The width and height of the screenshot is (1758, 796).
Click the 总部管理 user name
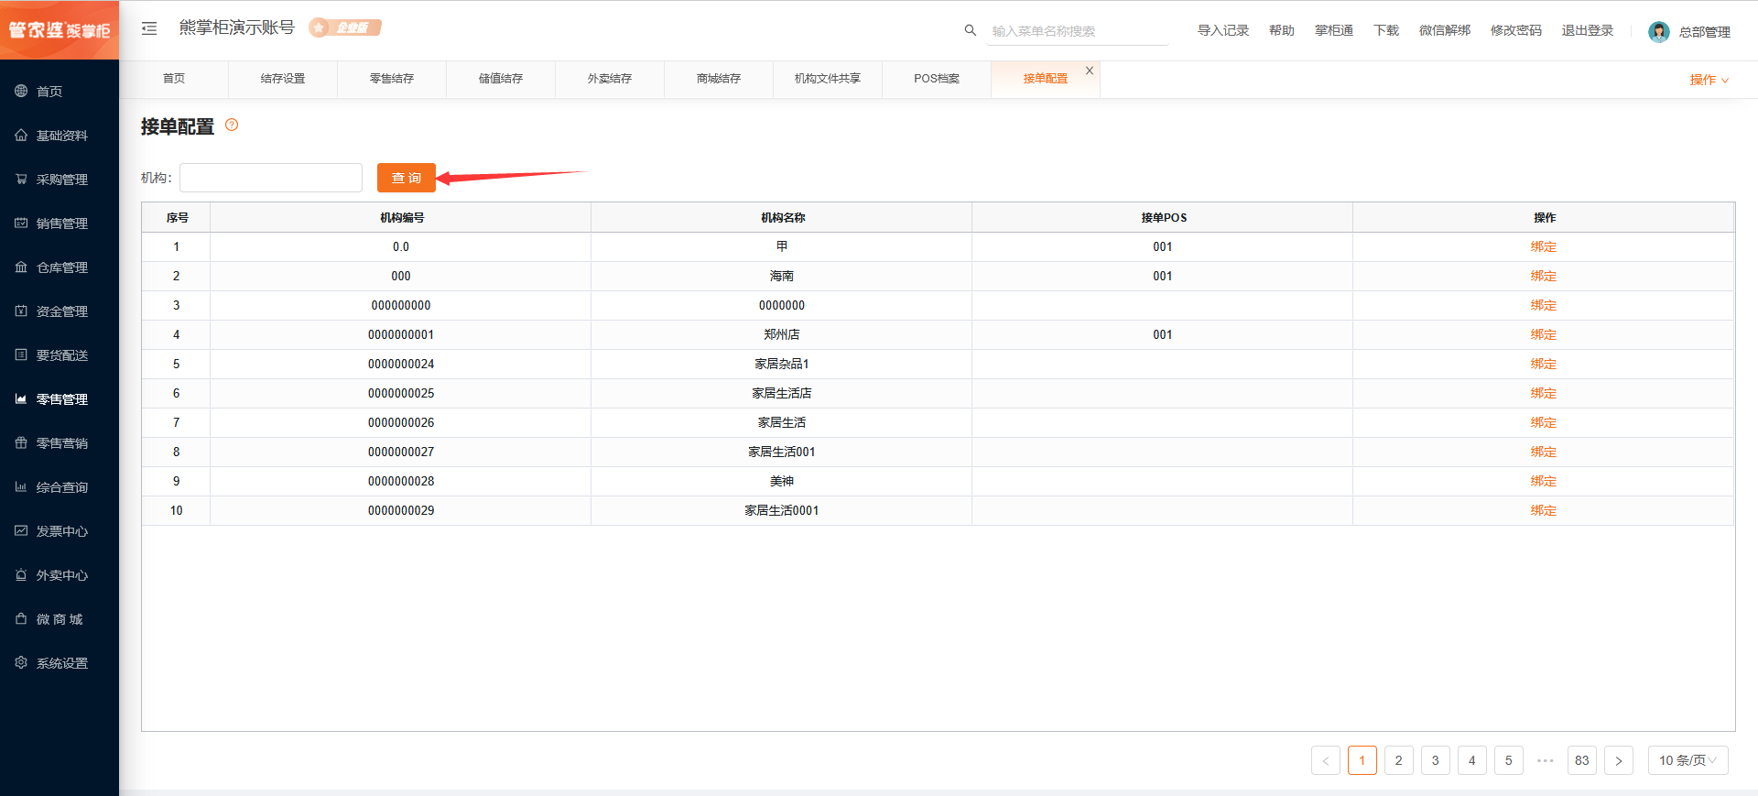coord(1704,32)
